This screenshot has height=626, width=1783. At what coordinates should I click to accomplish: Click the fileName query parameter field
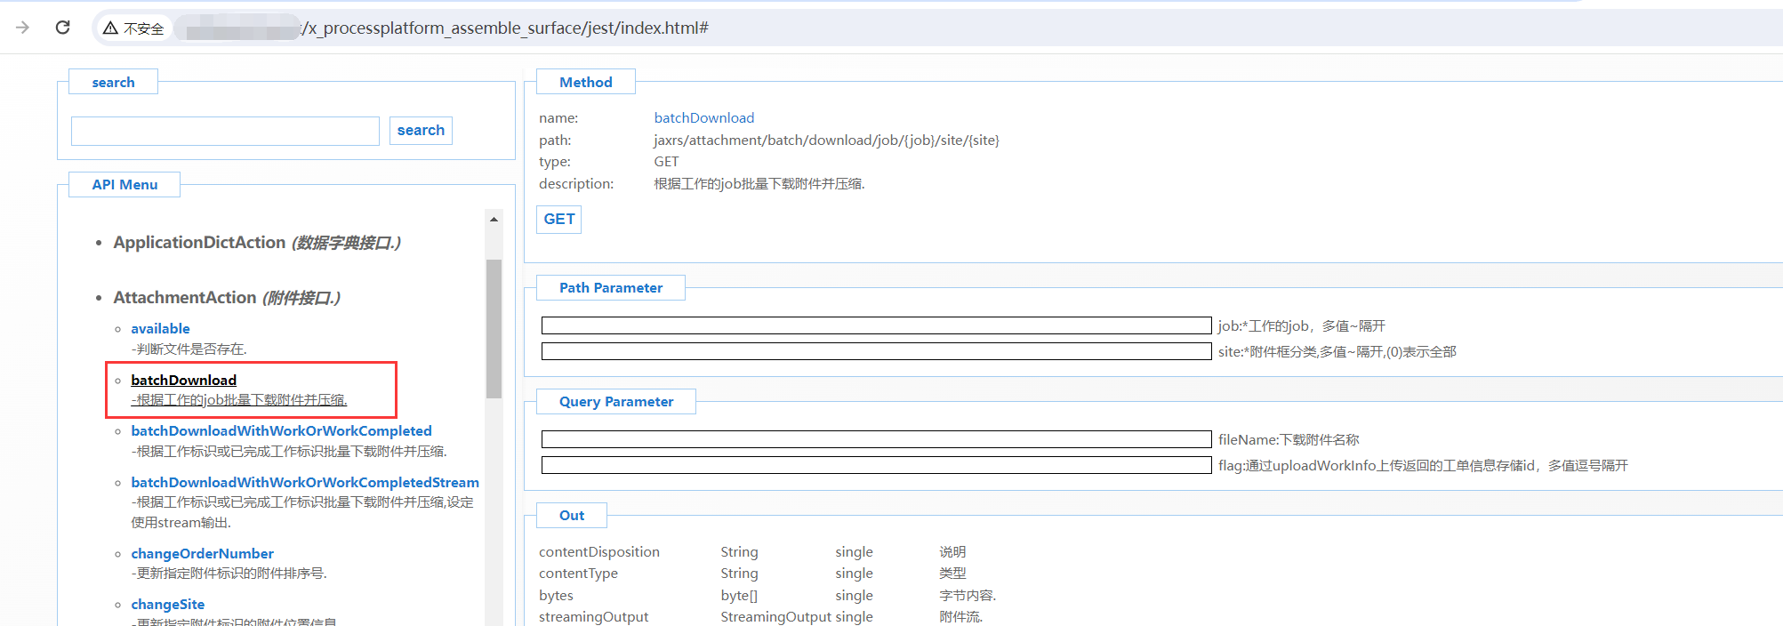875,439
